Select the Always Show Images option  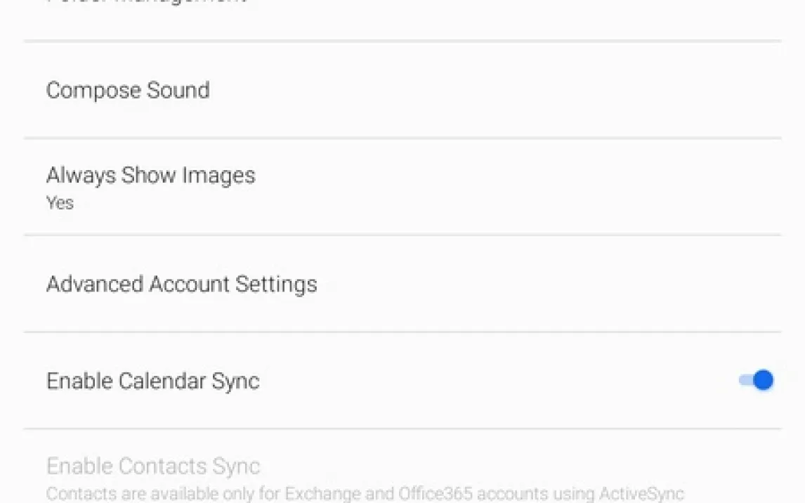coord(150,175)
